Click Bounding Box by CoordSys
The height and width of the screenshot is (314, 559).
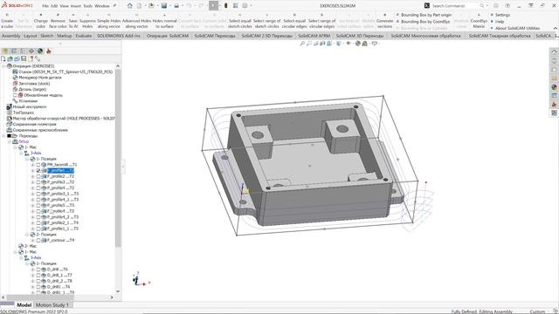pos(423,22)
